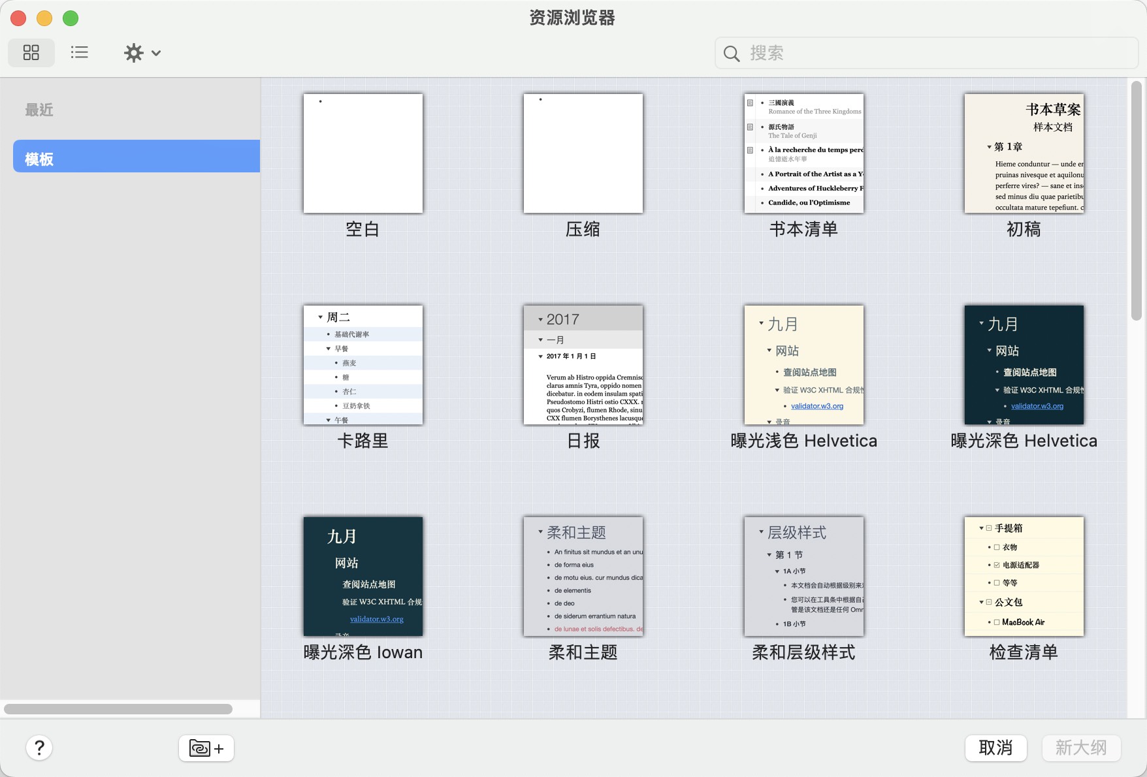The height and width of the screenshot is (777, 1147).
Task: Pick the 曝光深色 Helvetica template
Action: pos(1024,365)
